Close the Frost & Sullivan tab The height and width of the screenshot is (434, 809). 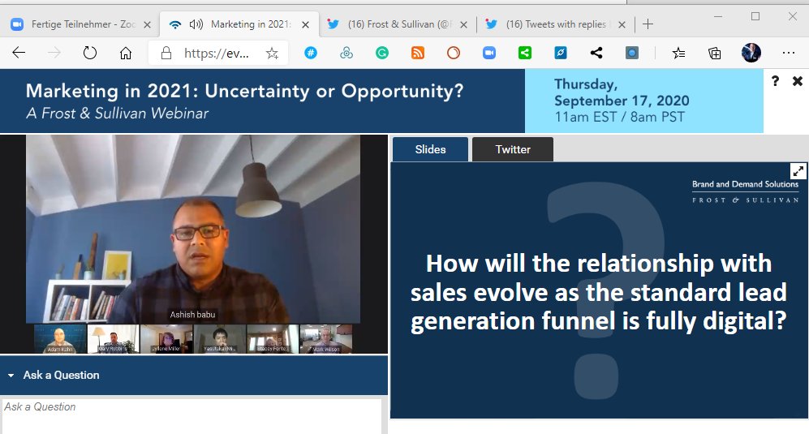tap(464, 24)
